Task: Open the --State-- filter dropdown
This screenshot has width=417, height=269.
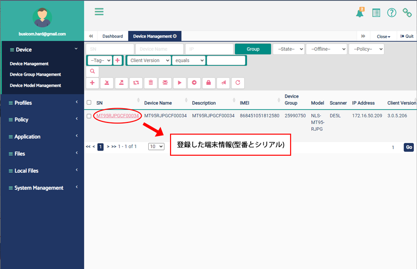Action: click(288, 49)
